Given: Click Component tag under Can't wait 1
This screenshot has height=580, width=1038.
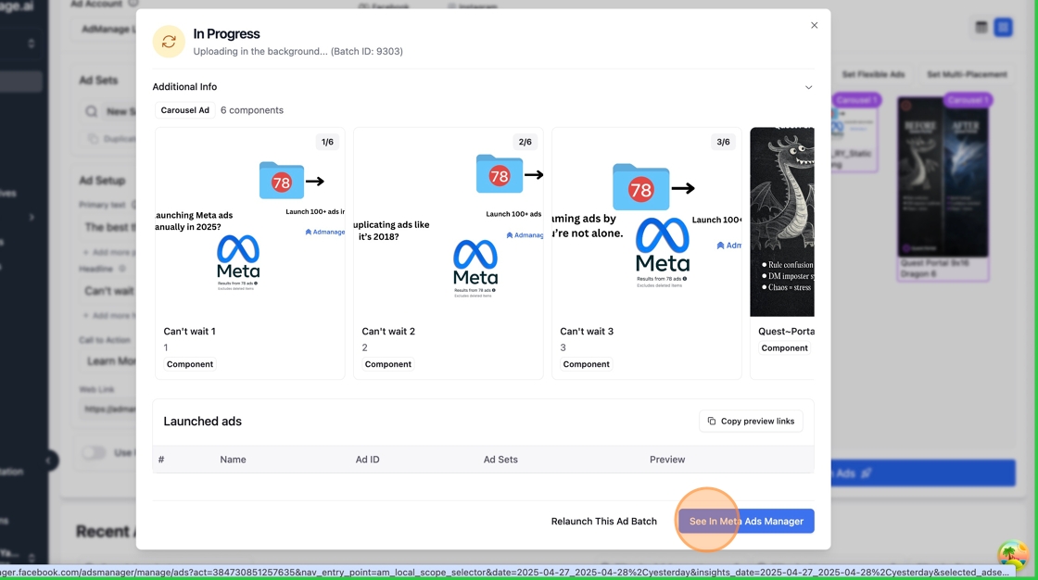Looking at the screenshot, I should pyautogui.click(x=190, y=364).
